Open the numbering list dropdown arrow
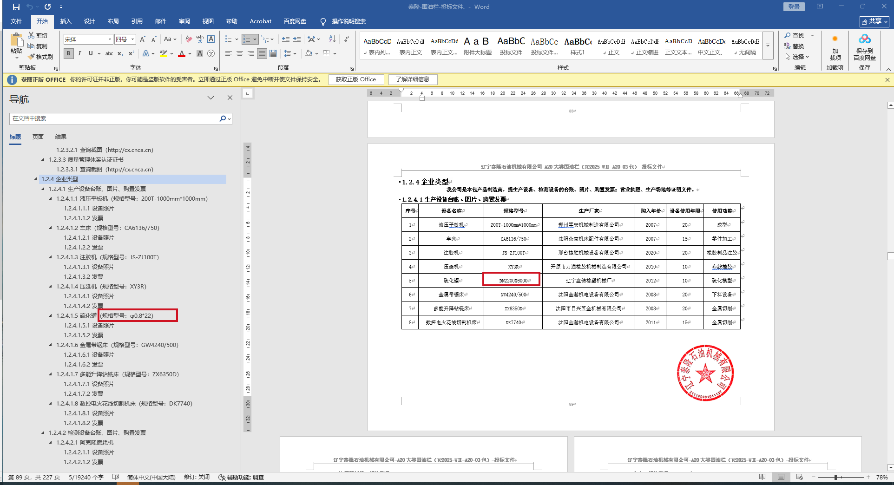894x485 pixels. tap(255, 39)
